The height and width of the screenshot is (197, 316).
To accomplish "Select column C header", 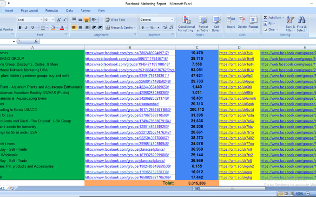I will (197, 48).
